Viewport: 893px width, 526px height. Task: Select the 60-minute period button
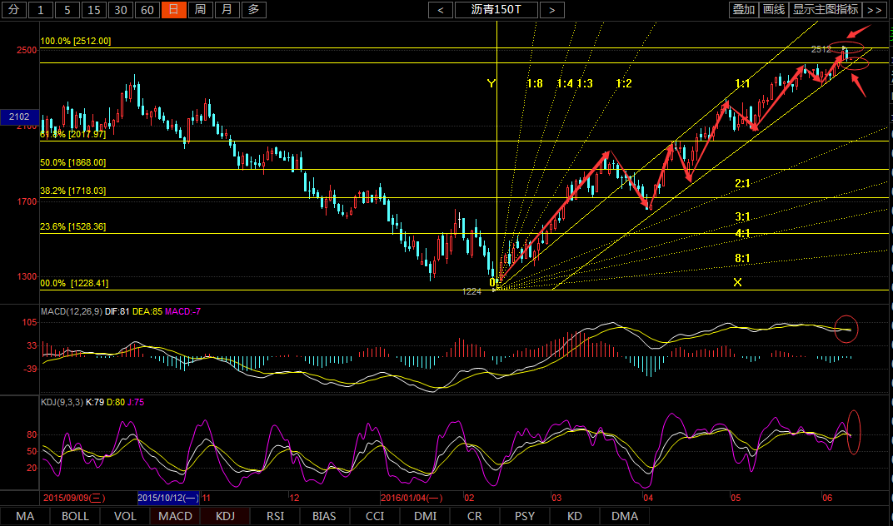[x=147, y=10]
